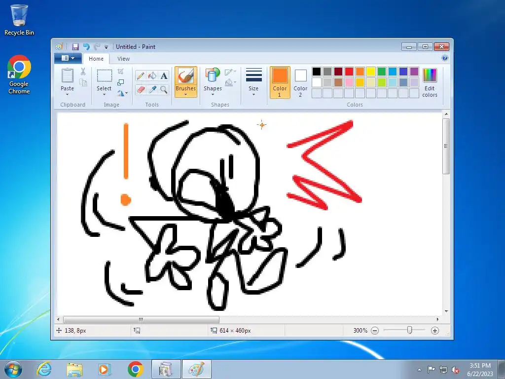Screen dimensions: 505x379
Task: Click scroll right arrow of horizontal scrollbar
Action: click(x=437, y=319)
